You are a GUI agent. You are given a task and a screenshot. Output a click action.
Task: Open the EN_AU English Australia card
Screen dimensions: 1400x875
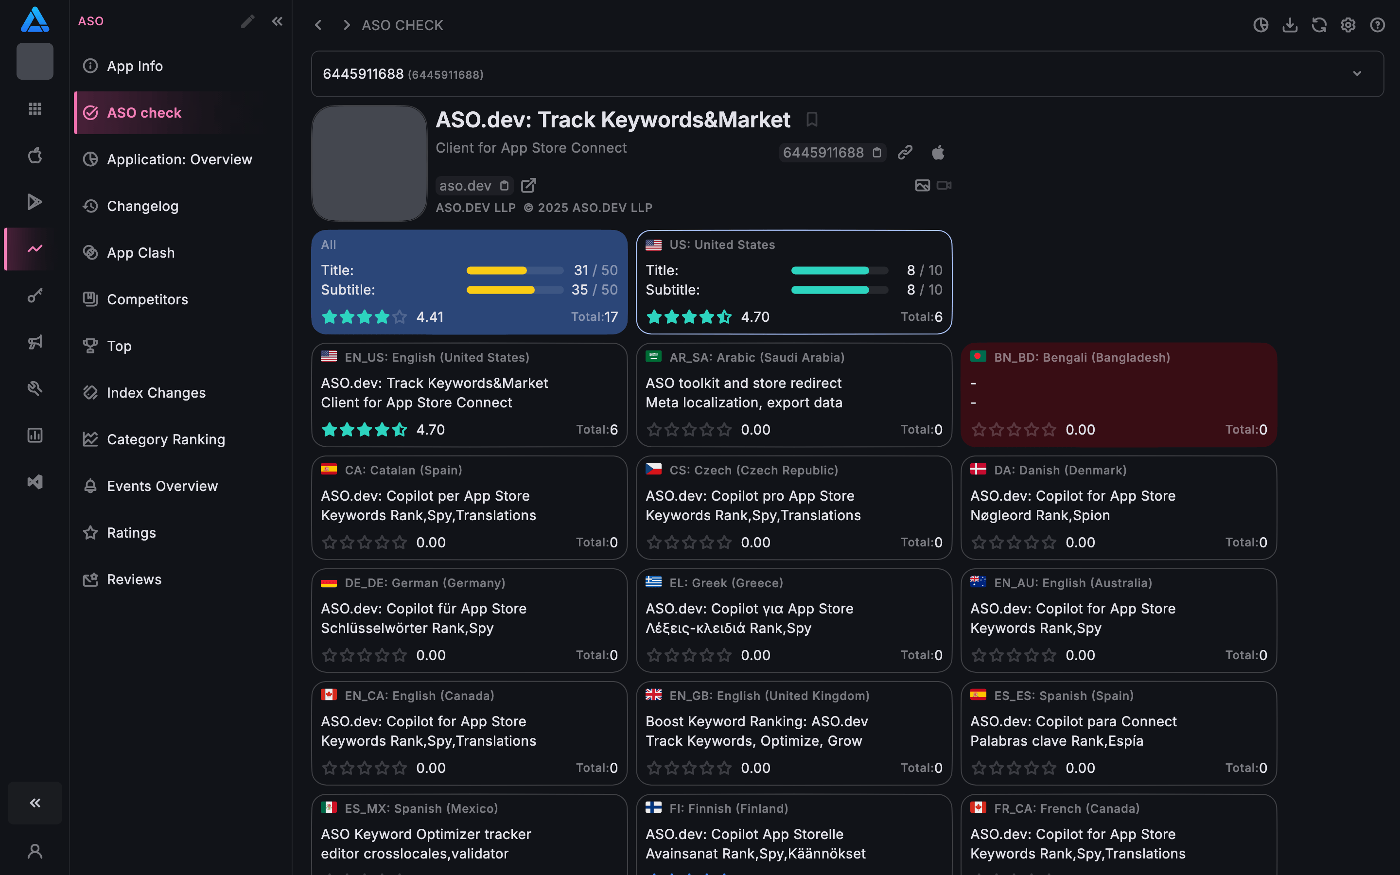point(1118,620)
